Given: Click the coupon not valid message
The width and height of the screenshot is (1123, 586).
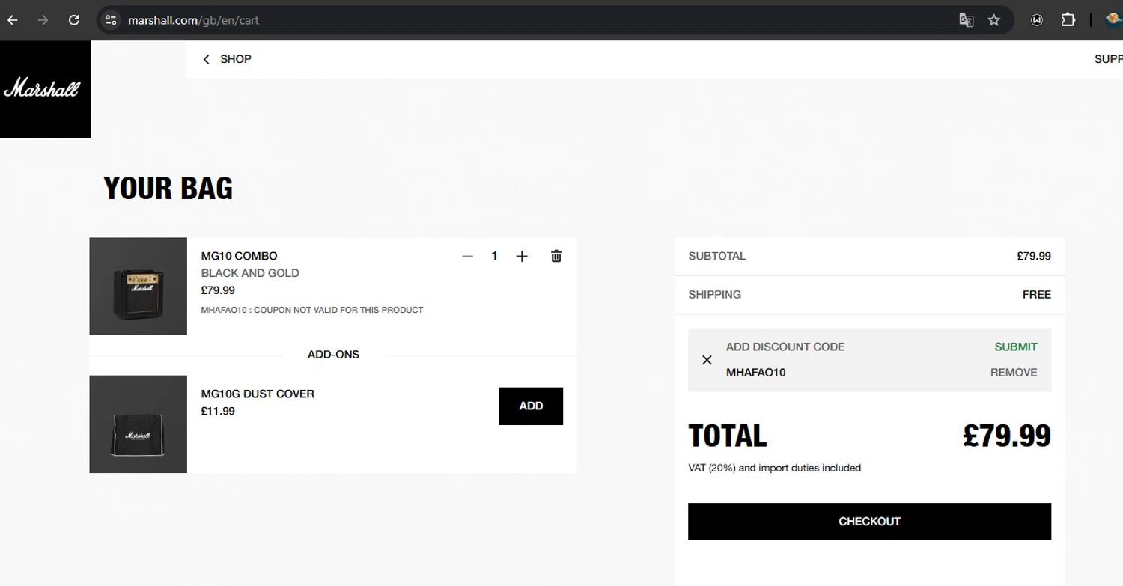Looking at the screenshot, I should coord(312,310).
